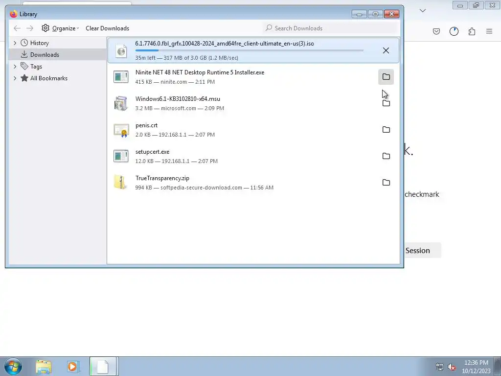Open containing folder for Windows6.1-KB3102810-x64.msu
The height and width of the screenshot is (376, 501).
pos(386,103)
